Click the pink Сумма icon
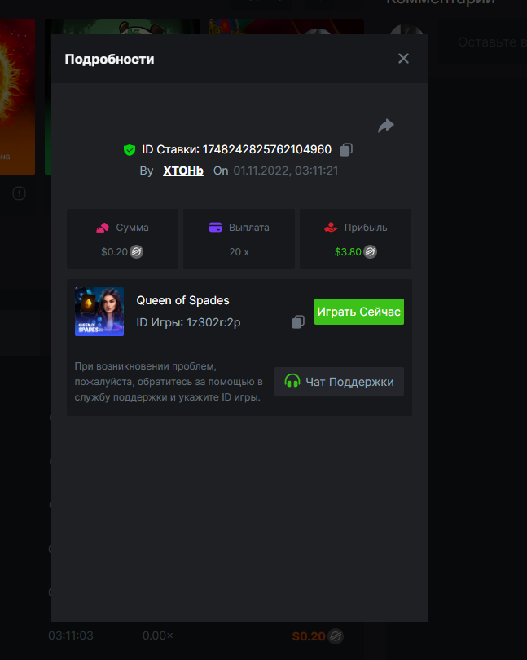This screenshot has height=660, width=527. [103, 228]
